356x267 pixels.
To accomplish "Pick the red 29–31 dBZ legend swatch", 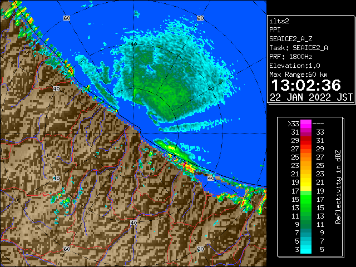I will (x=306, y=141).
